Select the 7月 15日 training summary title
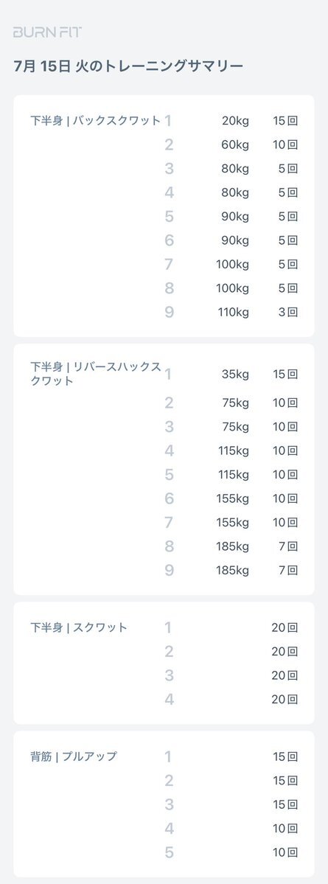This screenshot has height=884, width=328. click(128, 66)
